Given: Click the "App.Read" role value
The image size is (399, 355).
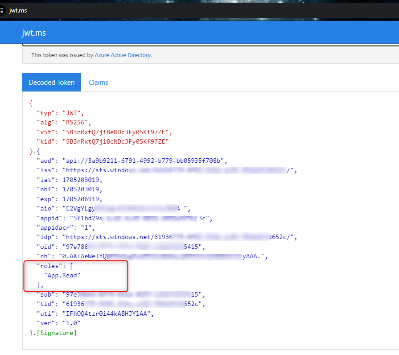Looking at the screenshot, I should tap(62, 275).
